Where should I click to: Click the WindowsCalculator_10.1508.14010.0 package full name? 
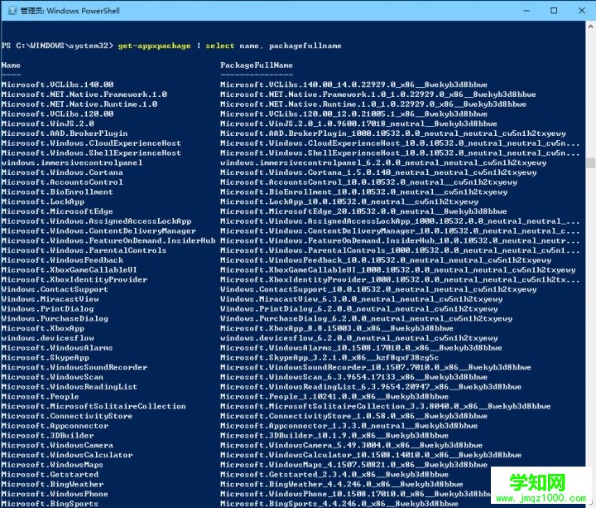pyautogui.click(x=371, y=455)
